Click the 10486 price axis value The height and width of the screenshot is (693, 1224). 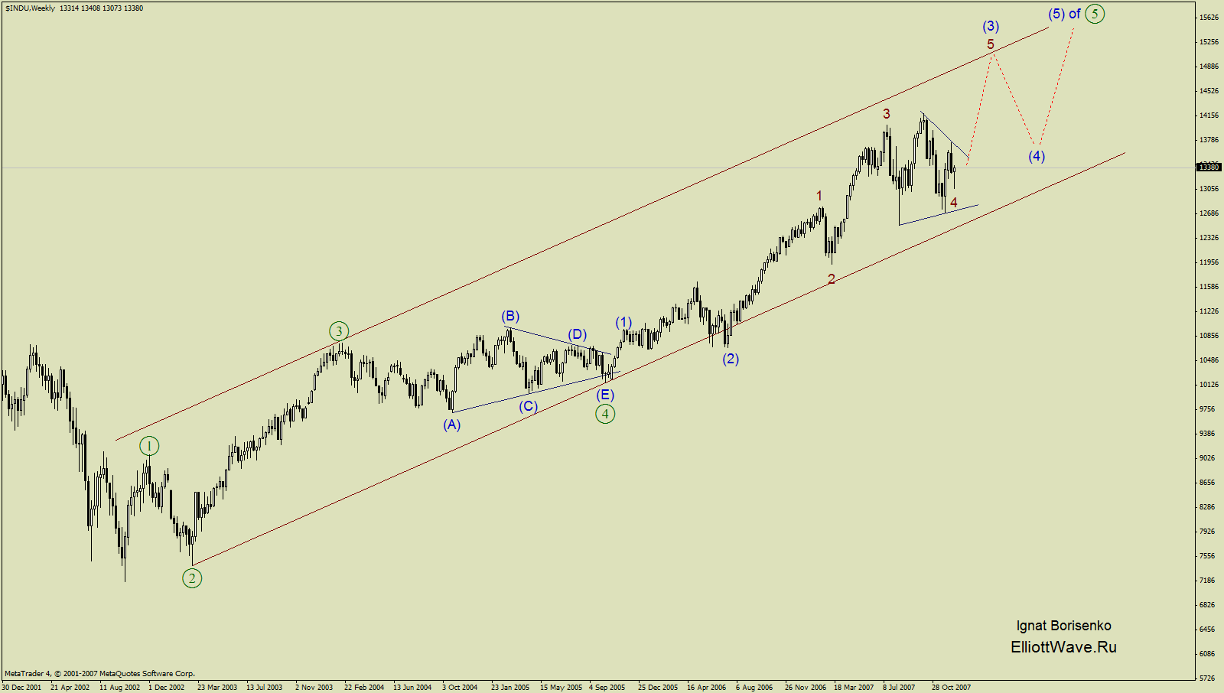(x=1209, y=360)
